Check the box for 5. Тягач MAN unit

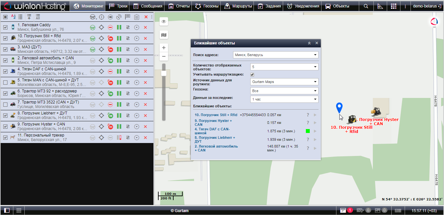[x=5, y=83]
